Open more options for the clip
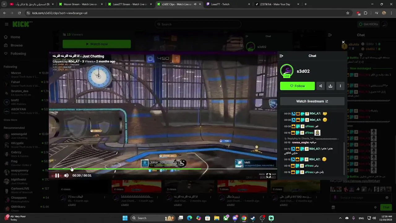The width and height of the screenshot is (396, 223). pyautogui.click(x=340, y=86)
